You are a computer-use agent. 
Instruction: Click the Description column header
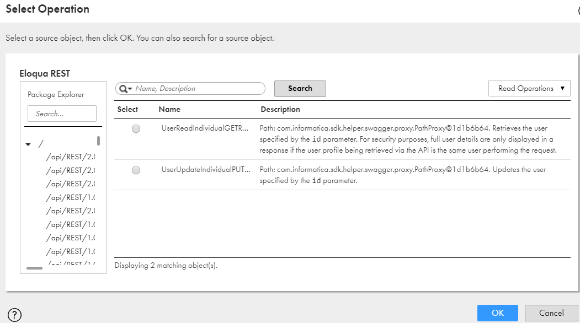pos(280,109)
